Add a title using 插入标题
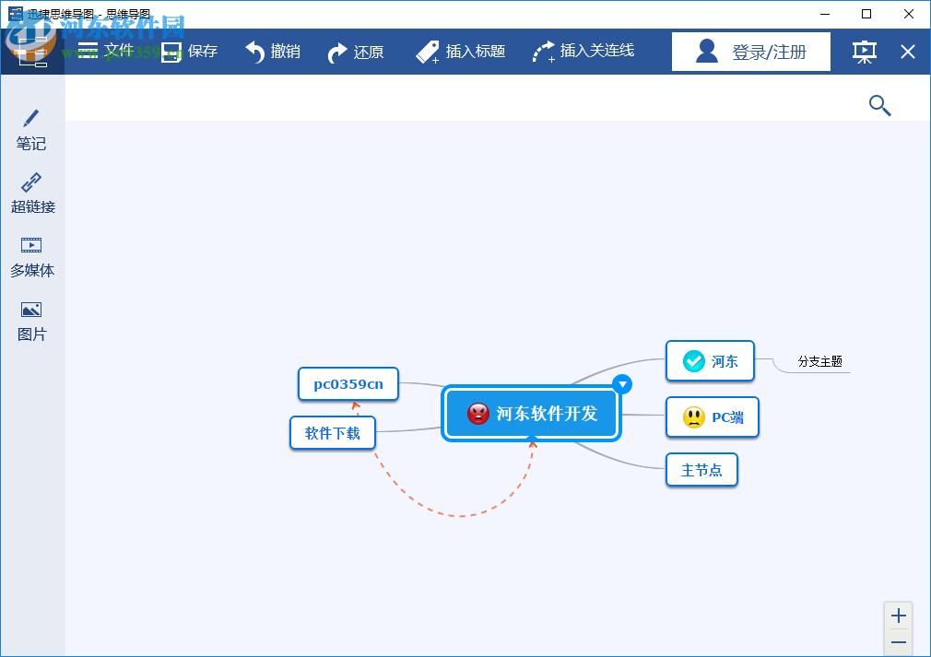This screenshot has height=657, width=931. (x=460, y=51)
